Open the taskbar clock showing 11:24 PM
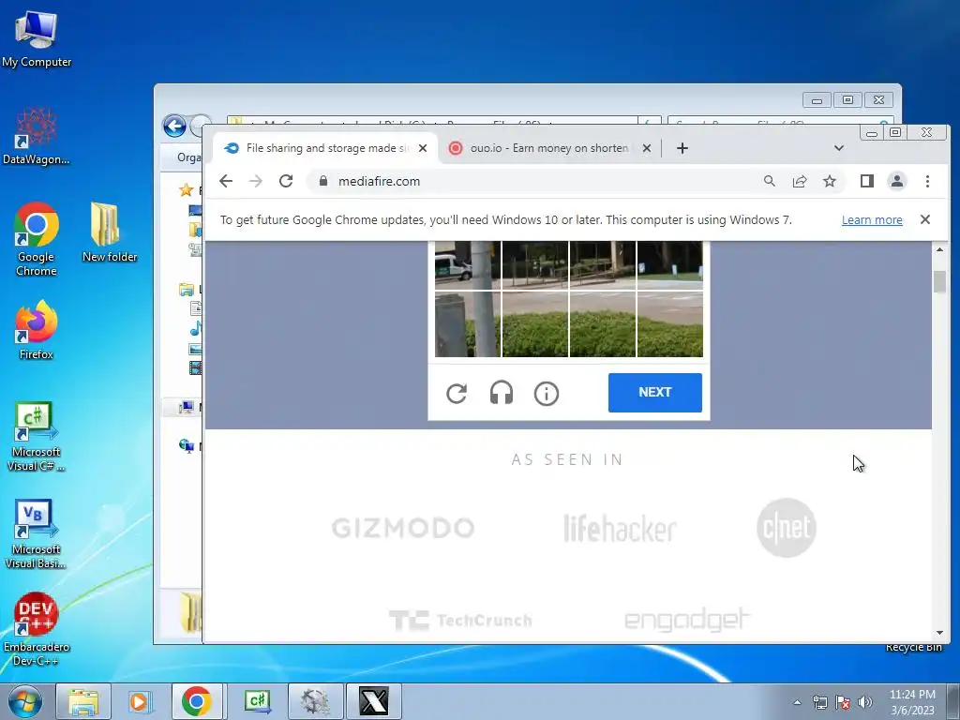Viewport: 960px width, 720px height. [912, 702]
